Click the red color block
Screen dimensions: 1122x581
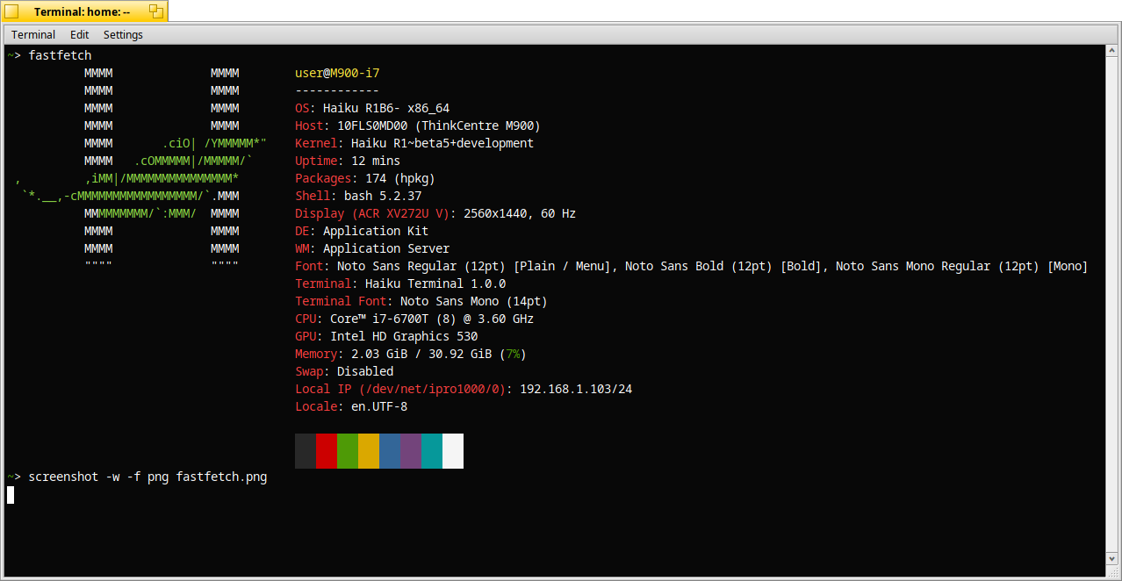327,451
